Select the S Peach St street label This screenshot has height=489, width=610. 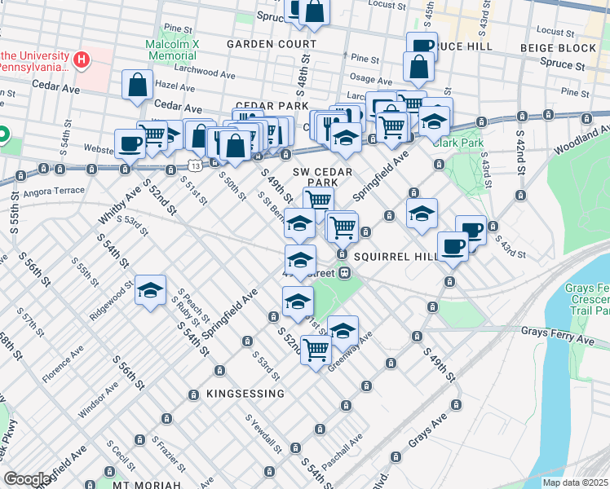(x=194, y=306)
